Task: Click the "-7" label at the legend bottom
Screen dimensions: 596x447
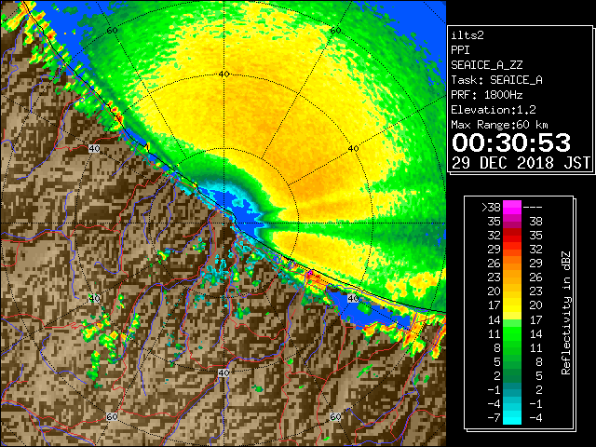Action: [494, 418]
